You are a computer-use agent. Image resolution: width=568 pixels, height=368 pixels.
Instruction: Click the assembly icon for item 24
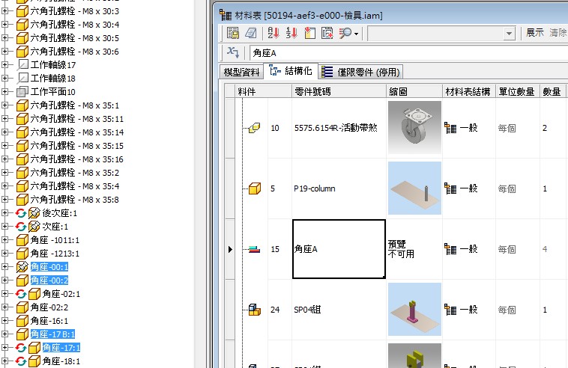coord(255,310)
